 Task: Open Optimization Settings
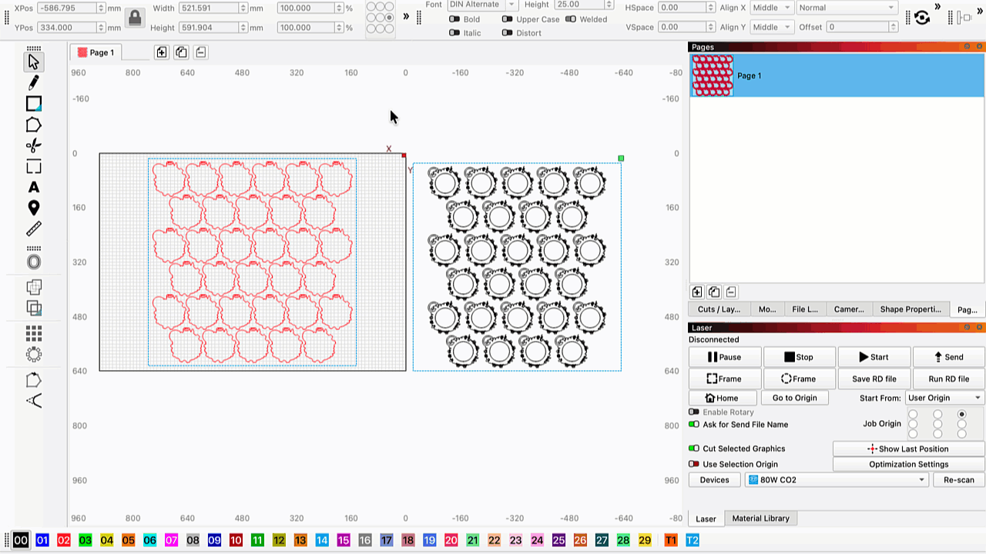908,464
